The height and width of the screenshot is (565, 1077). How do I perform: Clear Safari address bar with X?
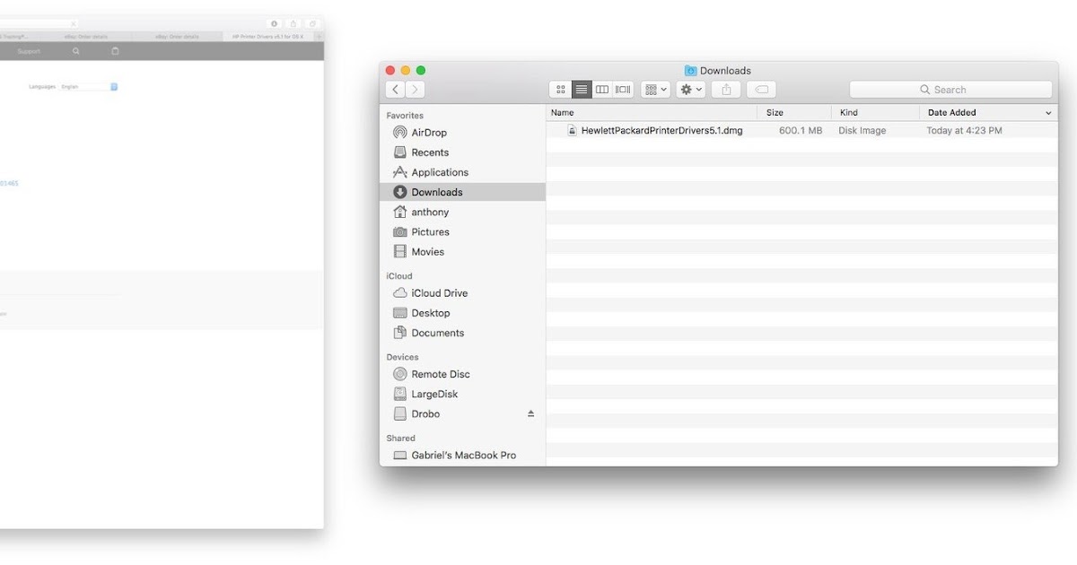(x=73, y=23)
